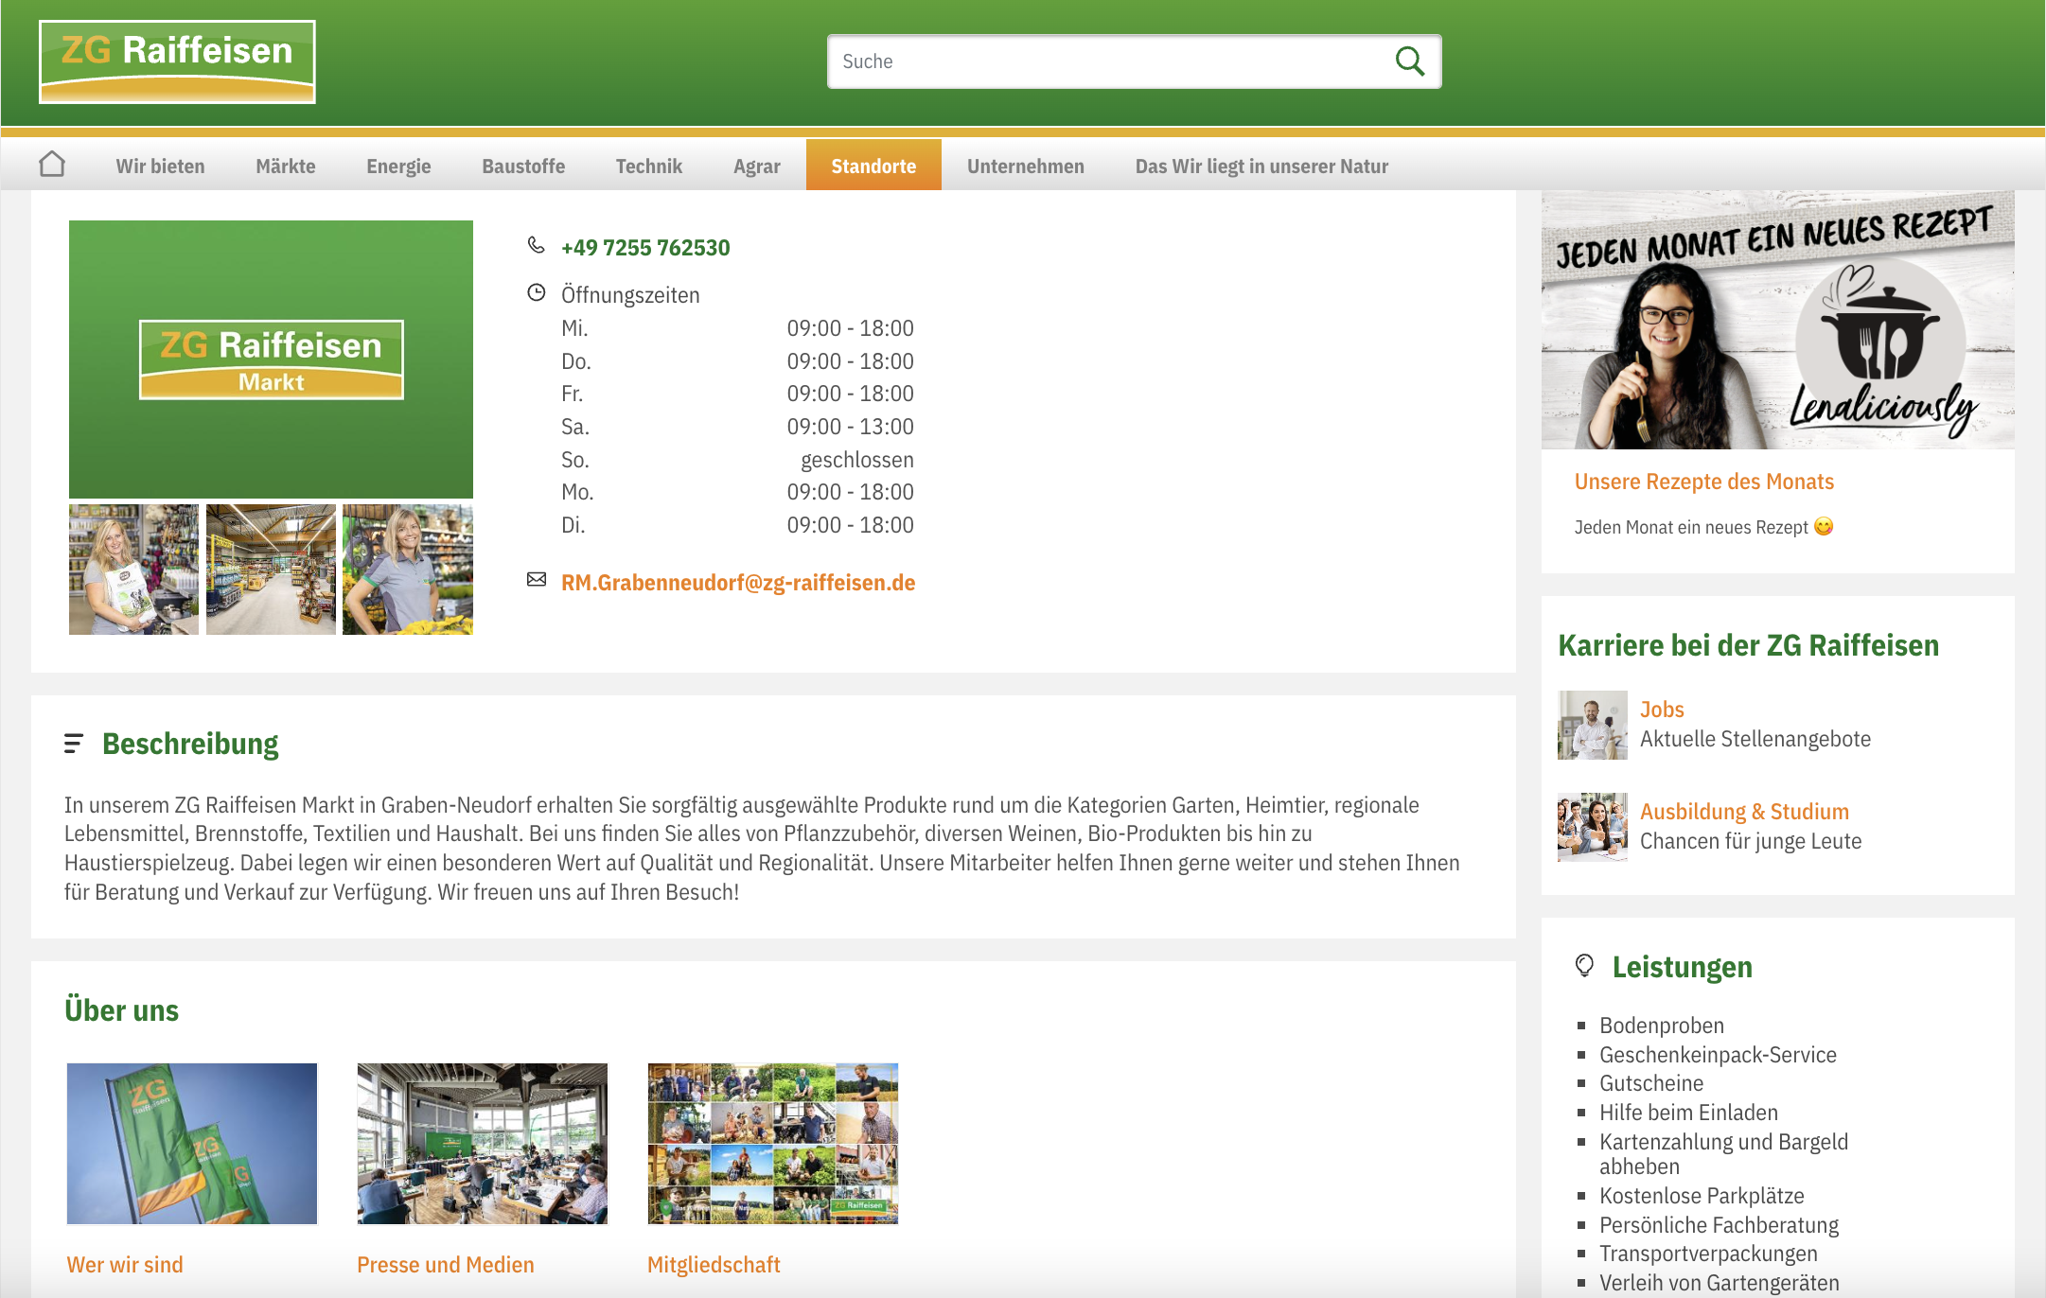Click the Mitgliedschaft collage image

[x=772, y=1143]
